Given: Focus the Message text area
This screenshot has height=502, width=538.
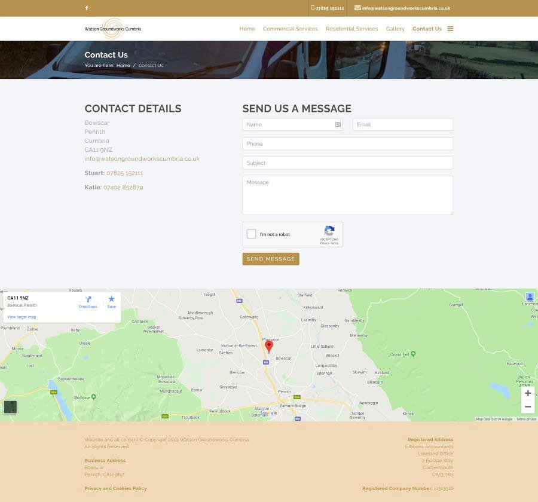Looking at the screenshot, I should click(347, 195).
